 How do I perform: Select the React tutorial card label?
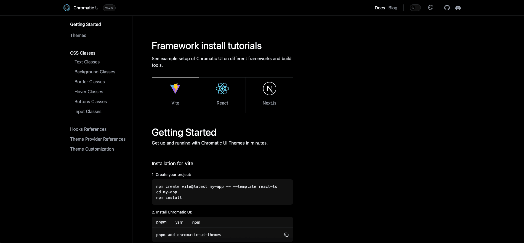(x=222, y=103)
